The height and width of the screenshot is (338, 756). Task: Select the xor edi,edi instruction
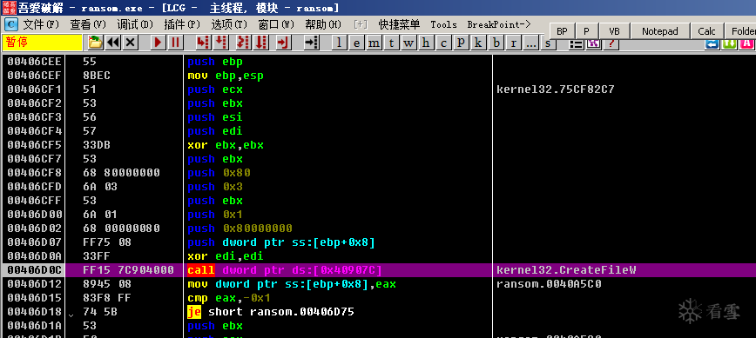pos(226,256)
